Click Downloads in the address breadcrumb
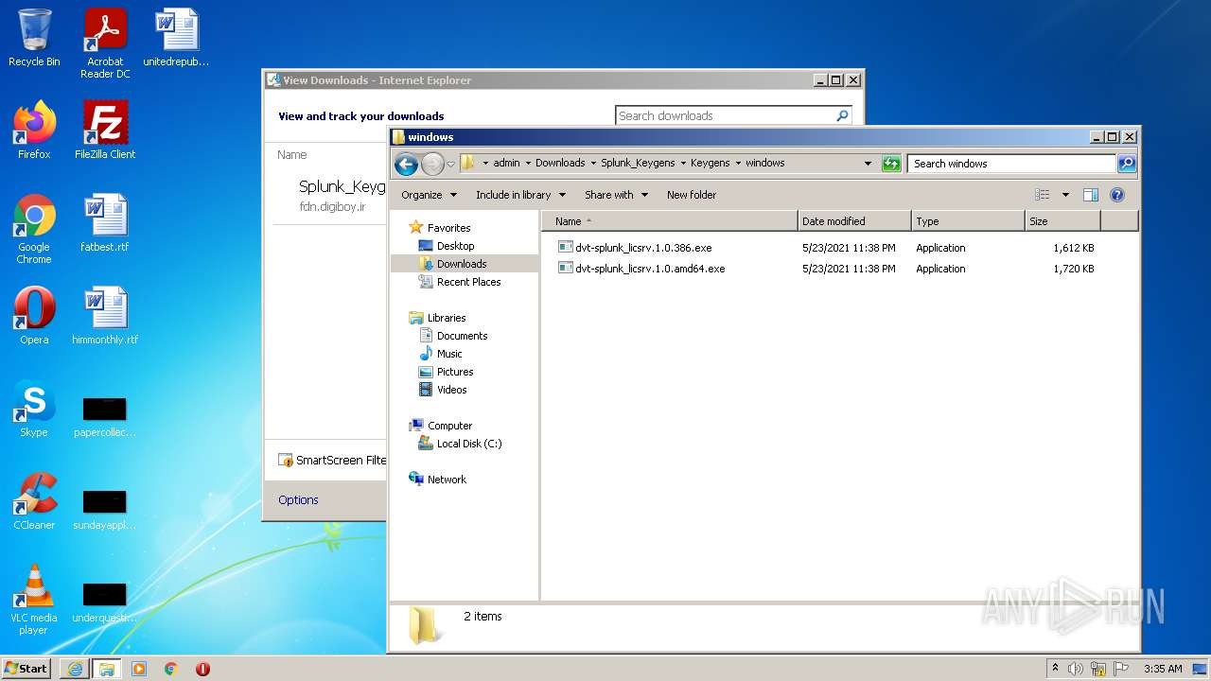This screenshot has height=681, width=1211. pos(560,163)
